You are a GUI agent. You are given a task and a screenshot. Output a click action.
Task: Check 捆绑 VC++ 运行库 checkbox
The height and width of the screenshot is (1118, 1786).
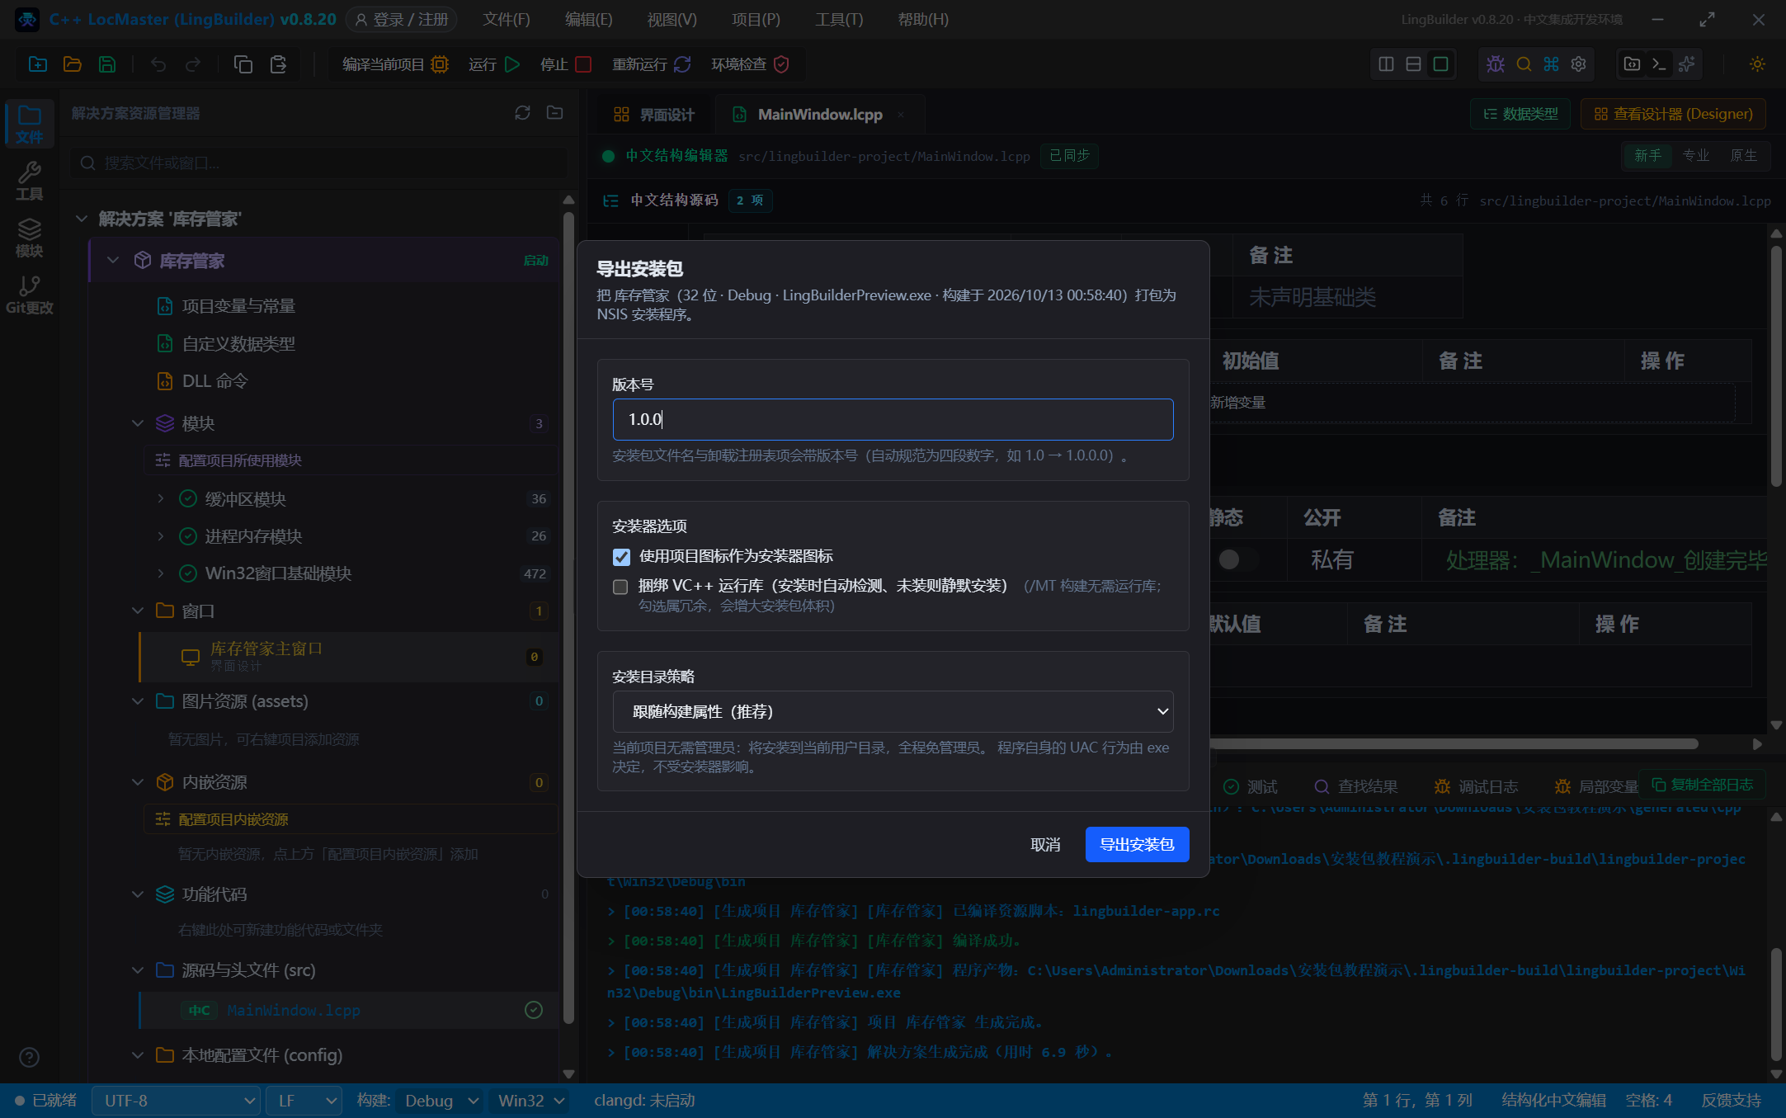coord(620,587)
